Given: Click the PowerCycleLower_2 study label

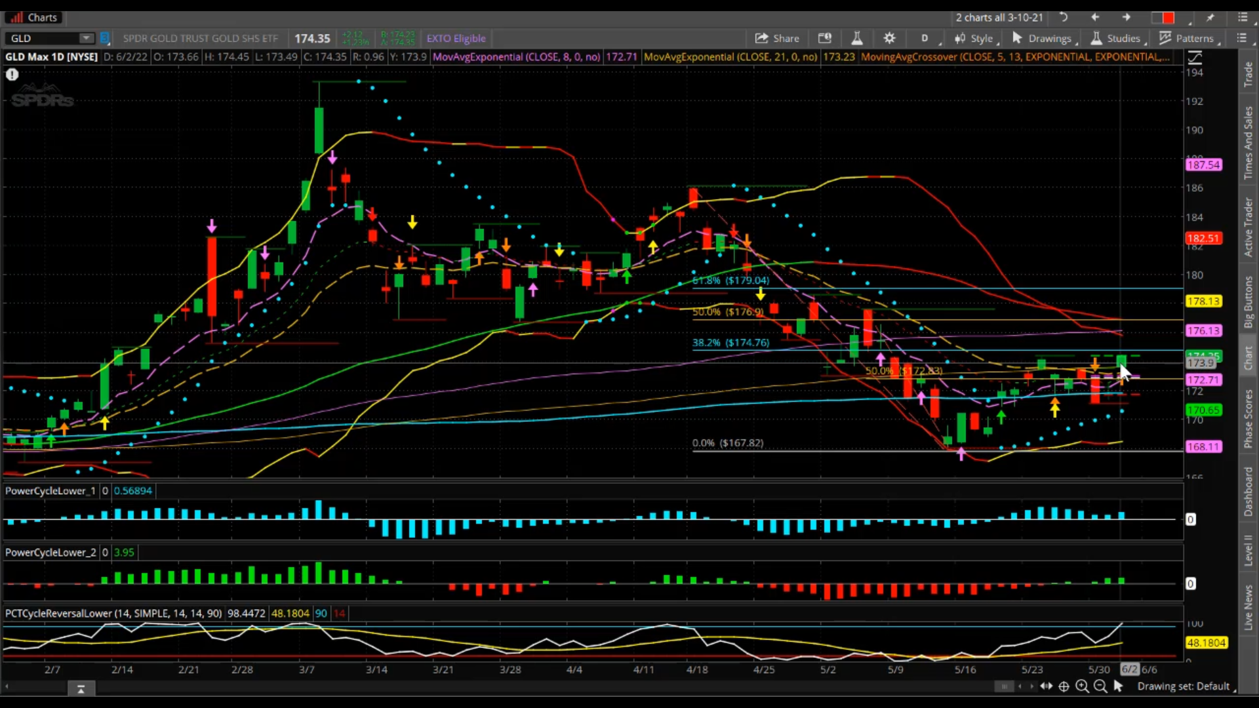Looking at the screenshot, I should pyautogui.click(x=50, y=553).
